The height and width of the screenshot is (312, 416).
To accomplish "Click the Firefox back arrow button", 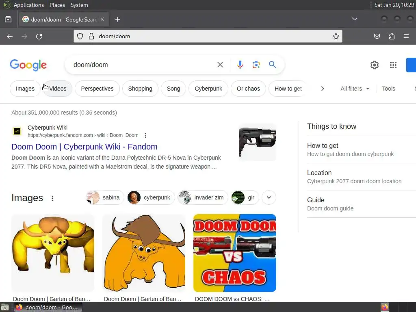I will pos(10,36).
